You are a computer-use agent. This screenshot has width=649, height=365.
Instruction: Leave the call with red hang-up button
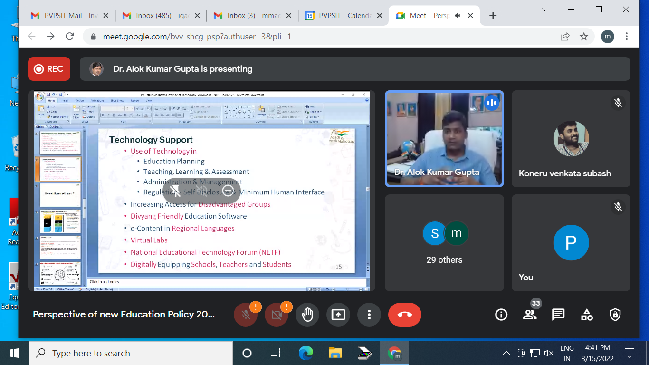pos(404,315)
